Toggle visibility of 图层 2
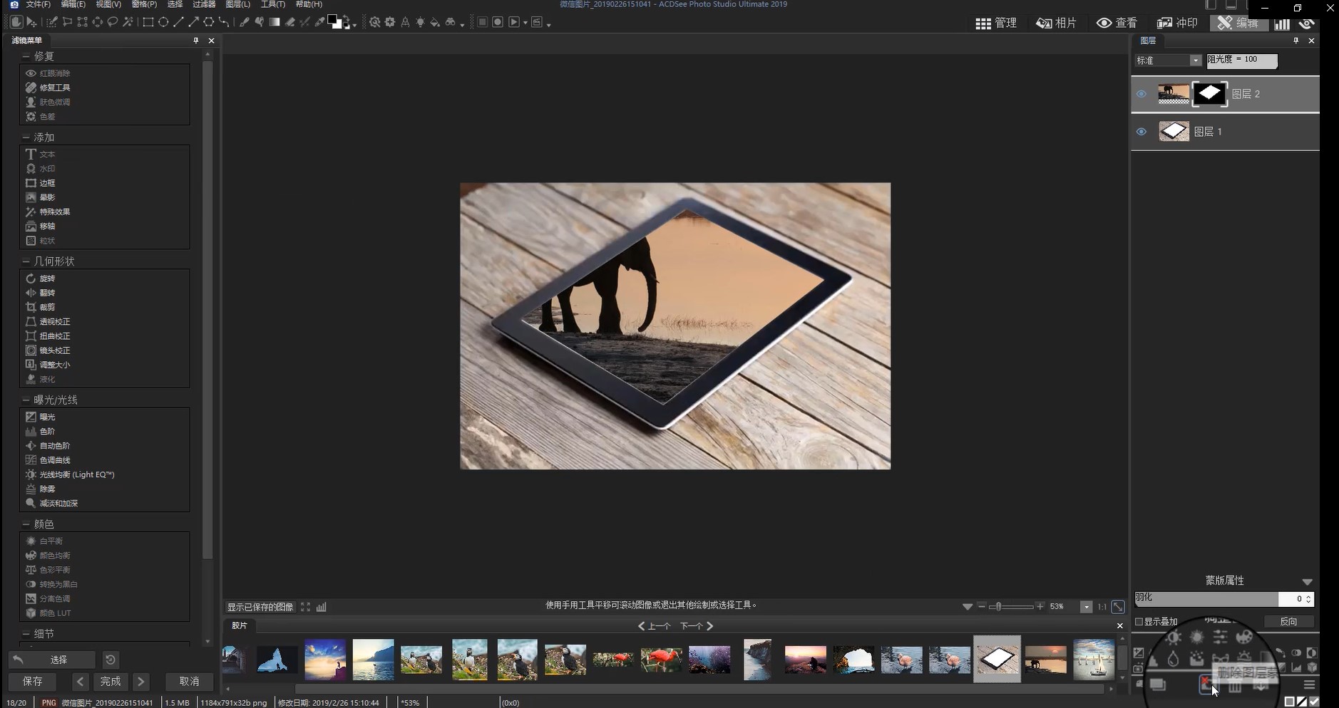The image size is (1339, 708). coord(1142,94)
